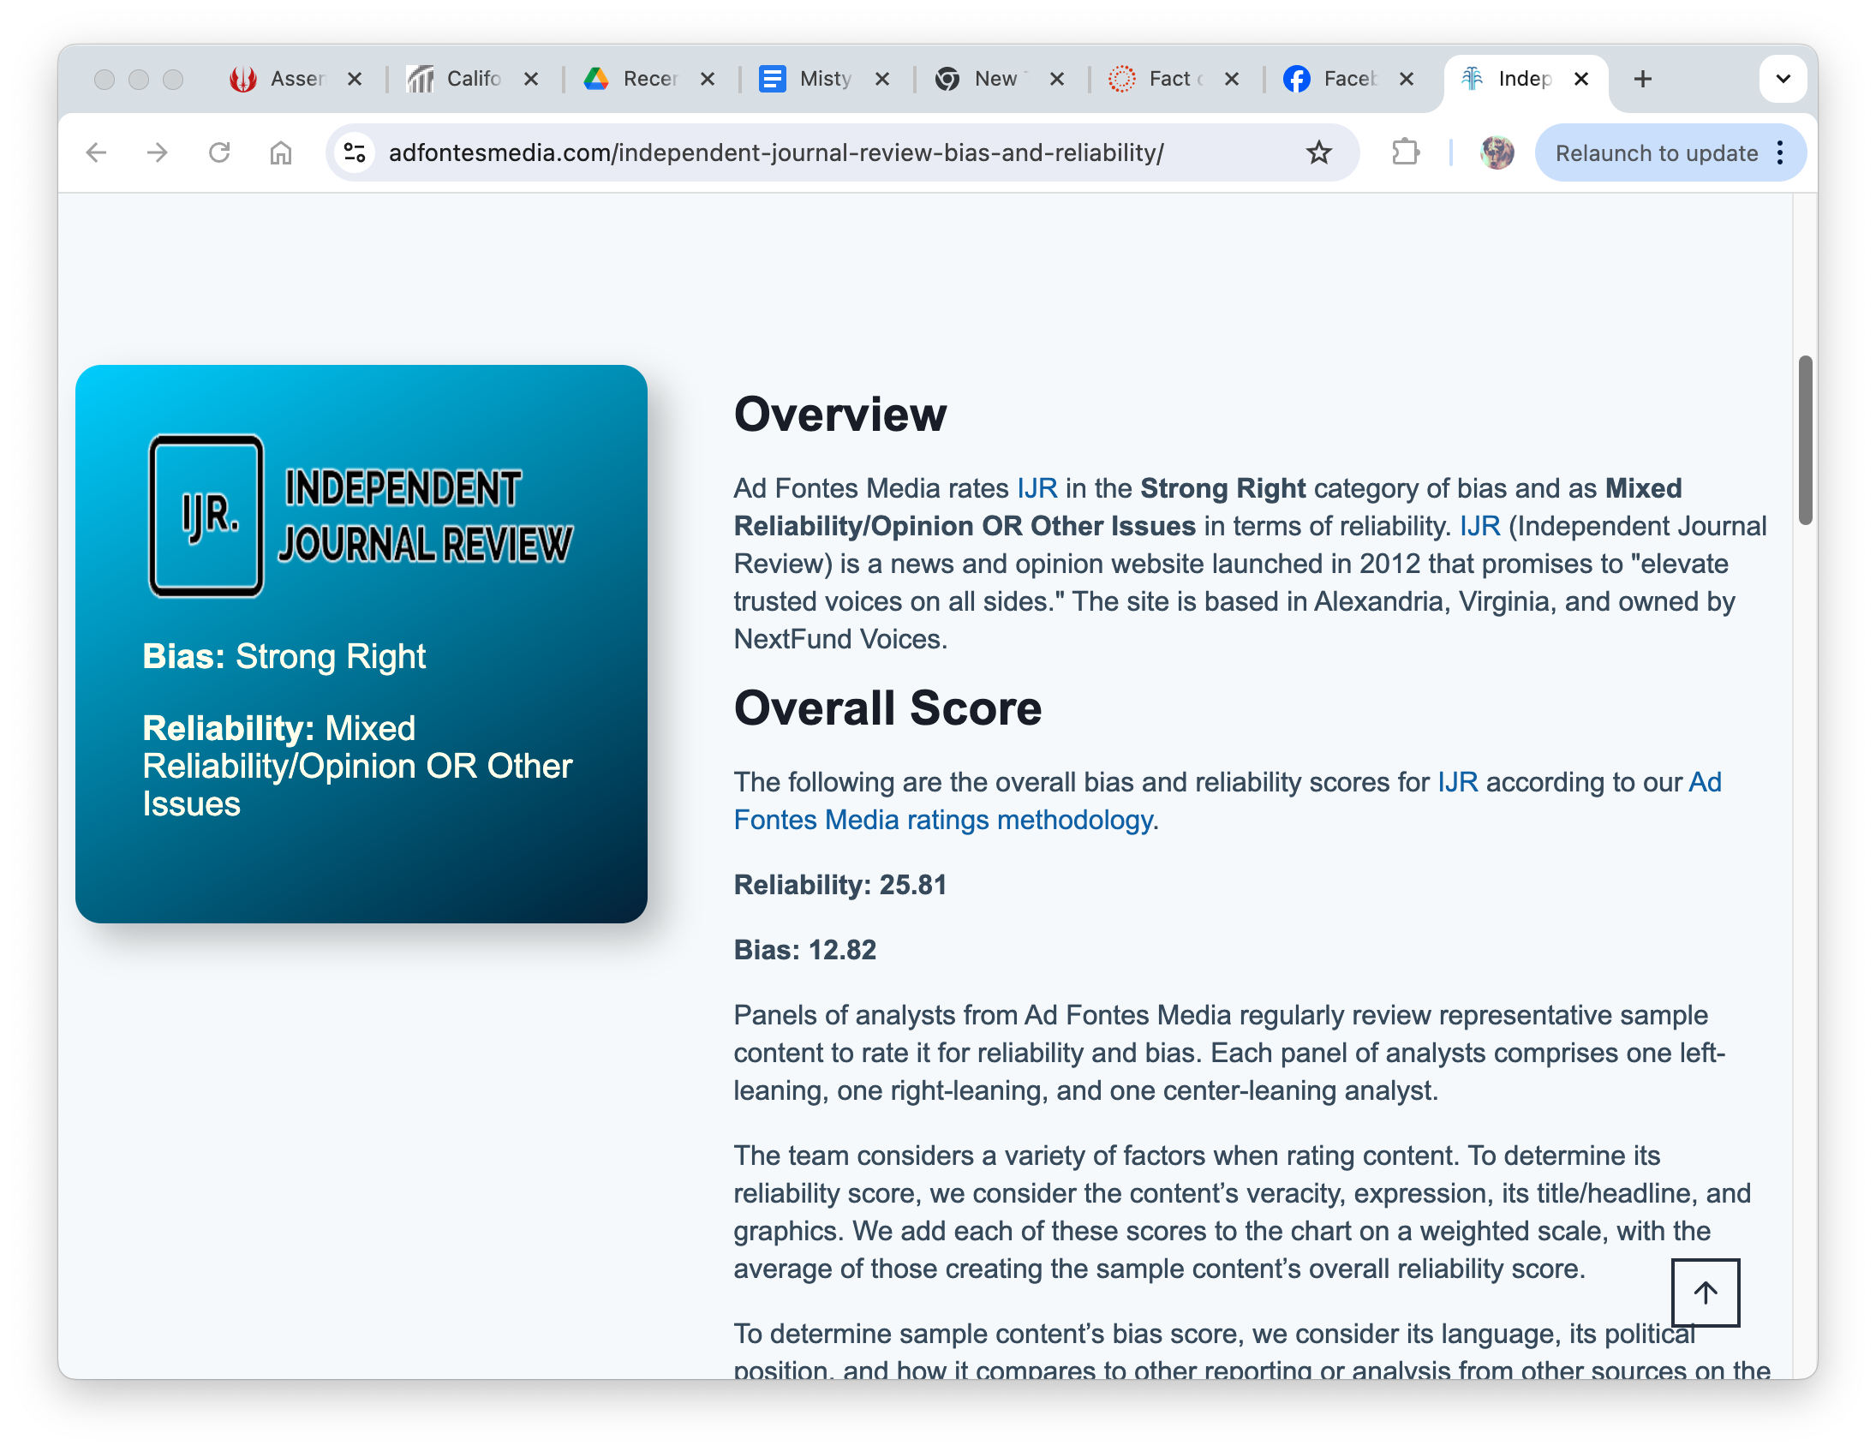This screenshot has width=1876, height=1451.
Task: Close the Fact check tab
Action: [1231, 79]
